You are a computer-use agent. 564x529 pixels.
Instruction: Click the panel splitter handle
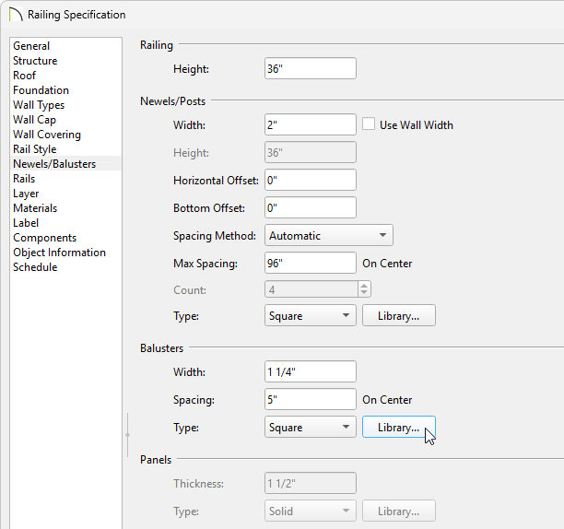(128, 435)
